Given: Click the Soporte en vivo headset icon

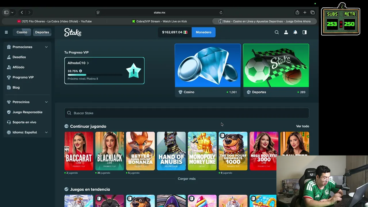Looking at the screenshot, I should [9, 122].
